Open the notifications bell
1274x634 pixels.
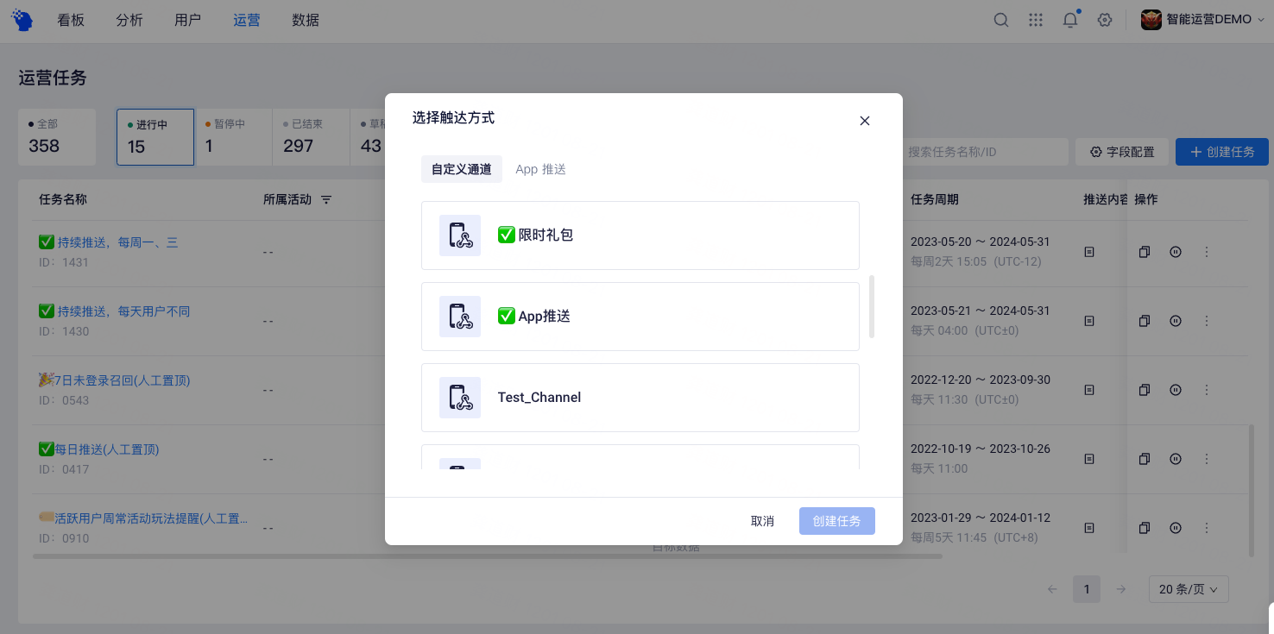pos(1070,20)
